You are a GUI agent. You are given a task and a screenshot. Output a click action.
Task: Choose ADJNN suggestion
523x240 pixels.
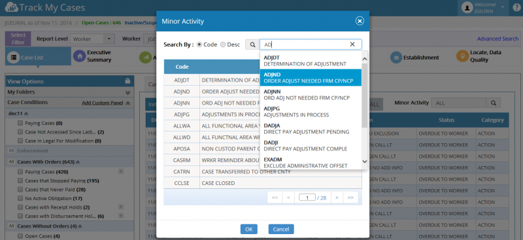pyautogui.click(x=311, y=94)
